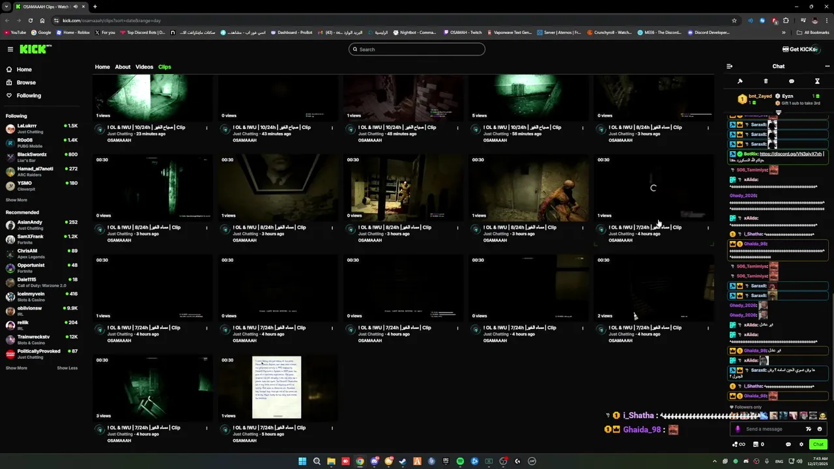This screenshot has height=469, width=834.
Task: Open discord.gg link in BotRix message
Action: tap(790, 154)
